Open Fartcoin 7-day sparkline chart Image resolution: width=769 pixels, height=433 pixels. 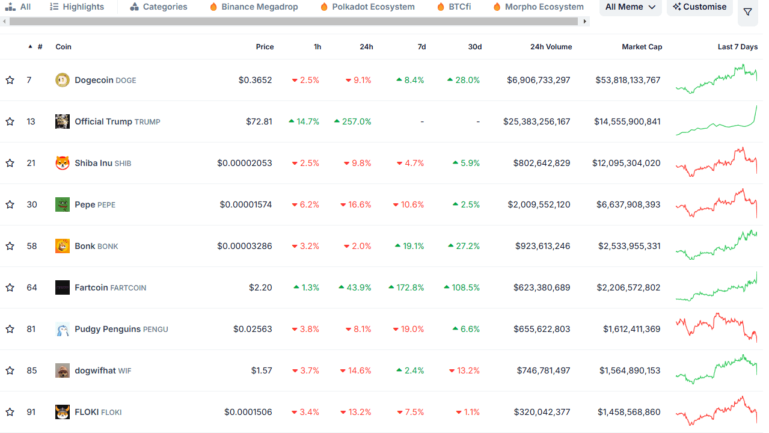click(x=716, y=287)
